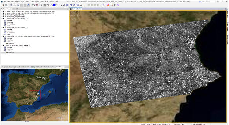Select the Range Finder tool icon
Image resolution: width=229 pixels, height=125 pixels.
click(x=81, y=5)
